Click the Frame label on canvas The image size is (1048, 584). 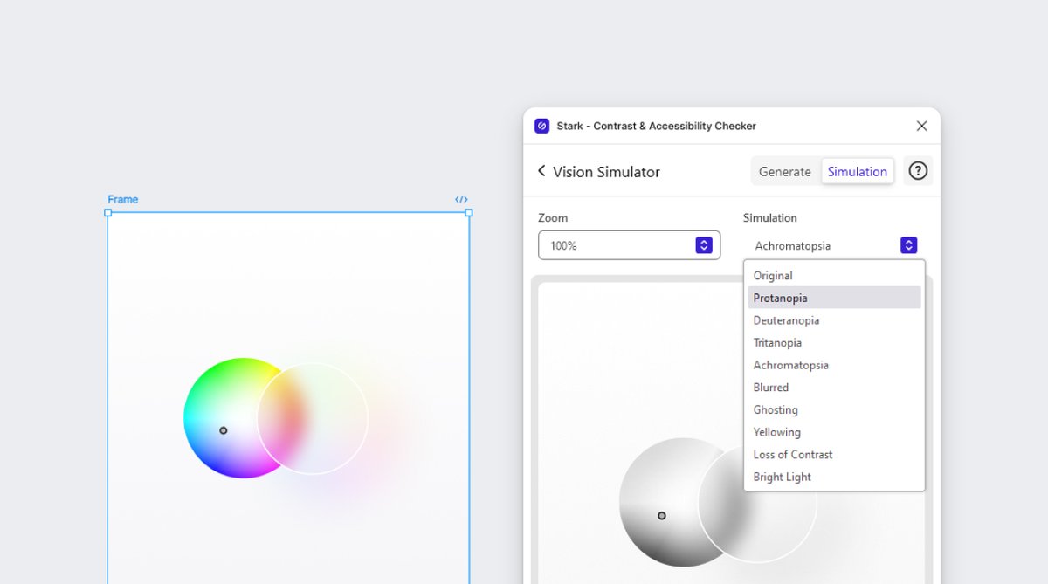(123, 199)
